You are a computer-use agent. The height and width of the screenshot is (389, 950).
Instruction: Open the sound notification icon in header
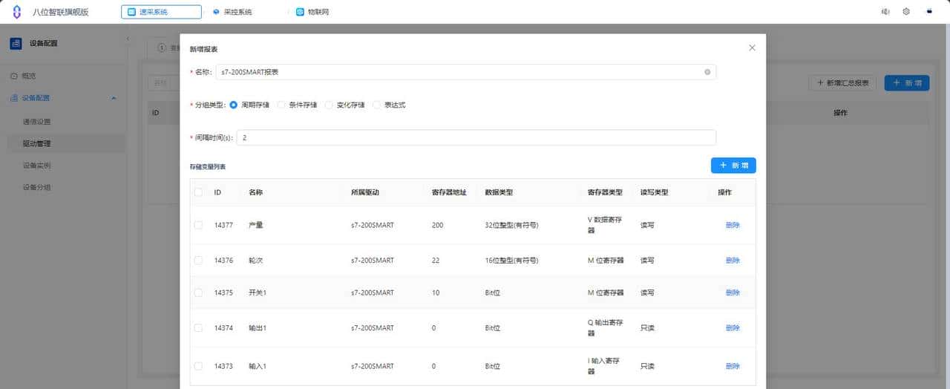[x=885, y=11]
